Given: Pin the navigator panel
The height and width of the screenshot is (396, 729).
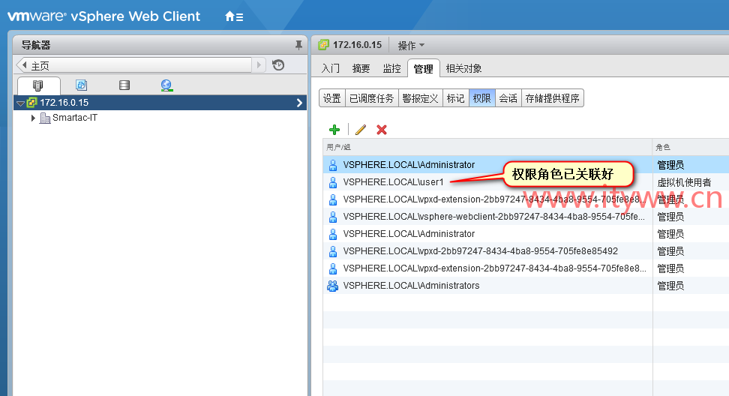Looking at the screenshot, I should click(298, 45).
